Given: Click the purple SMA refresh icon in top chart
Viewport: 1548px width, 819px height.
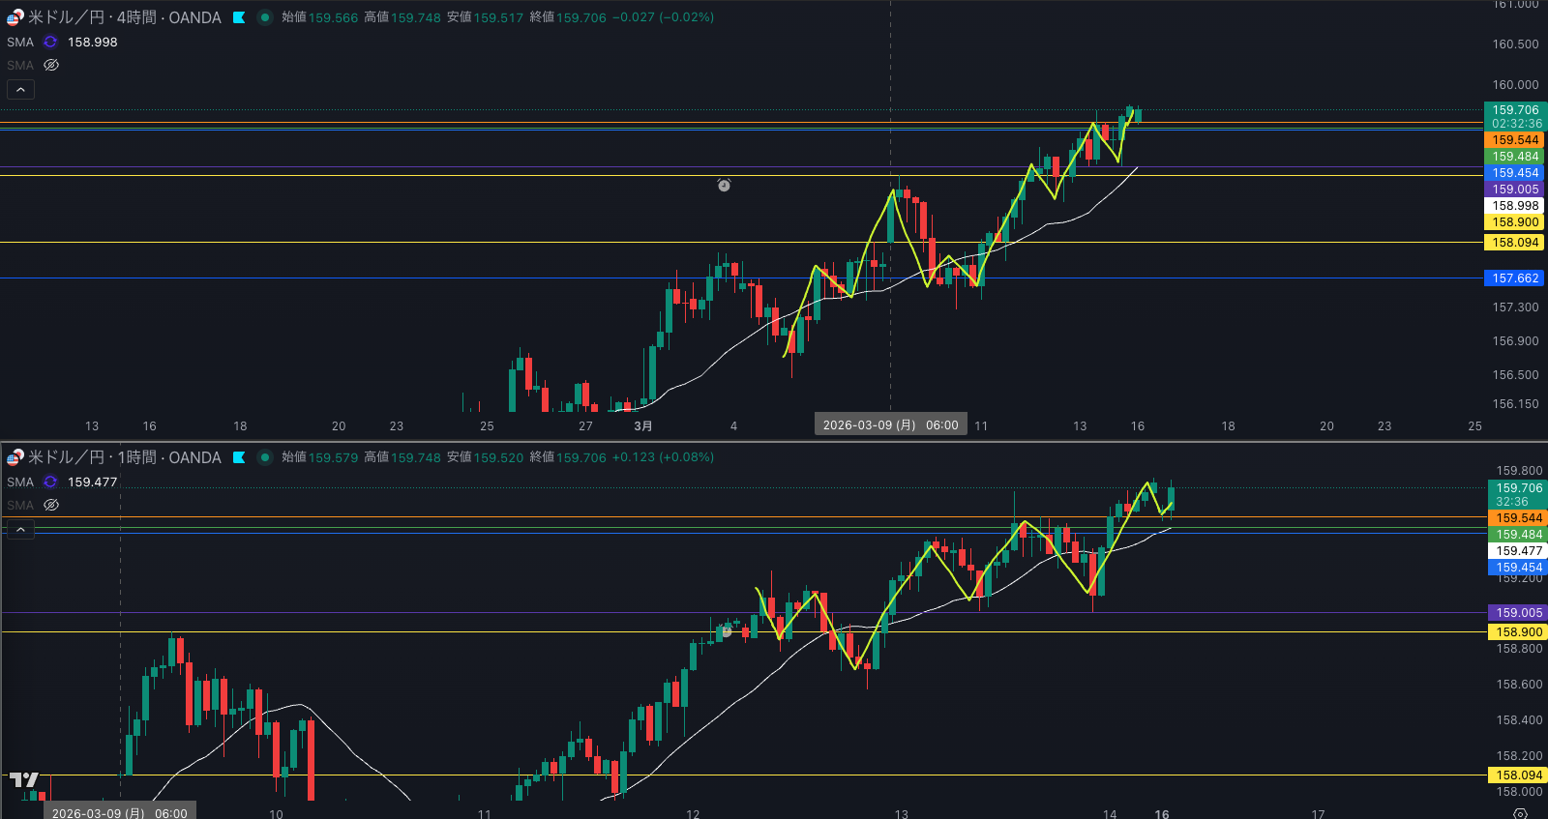Looking at the screenshot, I should pos(50,42).
